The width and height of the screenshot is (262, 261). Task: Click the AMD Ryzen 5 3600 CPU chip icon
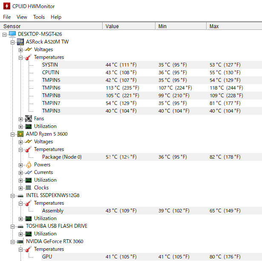pyautogui.click(x=20, y=134)
